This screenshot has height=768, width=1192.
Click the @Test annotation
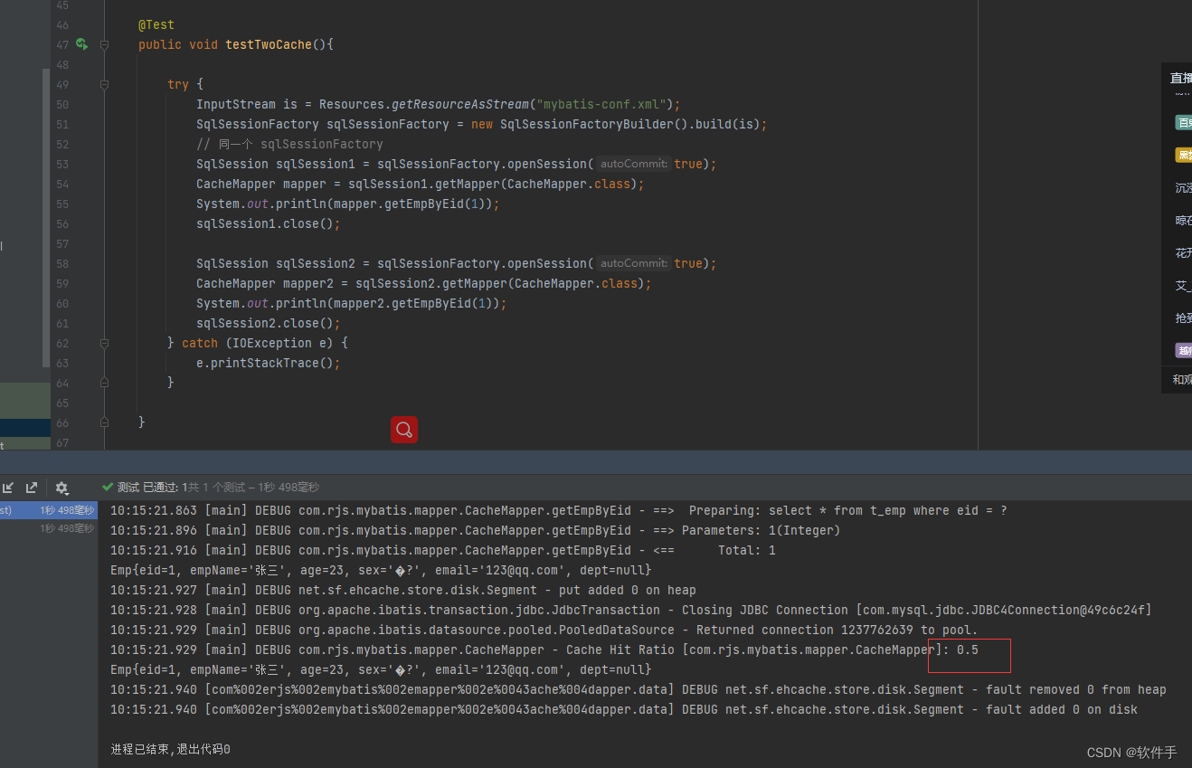156,24
